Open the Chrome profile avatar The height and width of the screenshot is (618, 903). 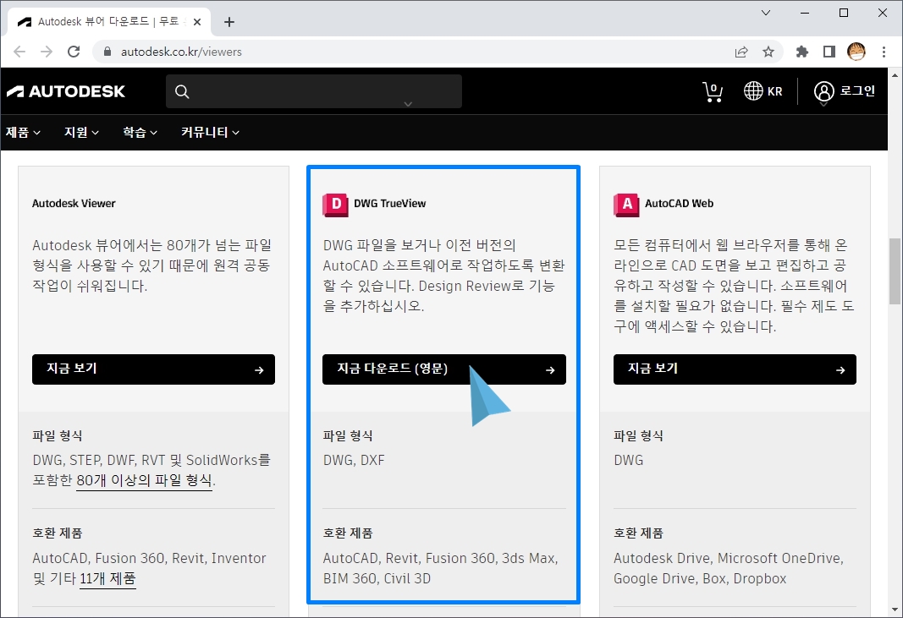pos(856,52)
